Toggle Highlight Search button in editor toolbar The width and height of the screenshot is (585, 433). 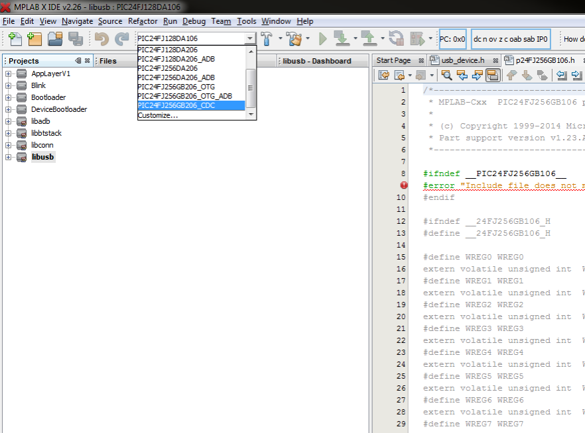click(x=492, y=75)
